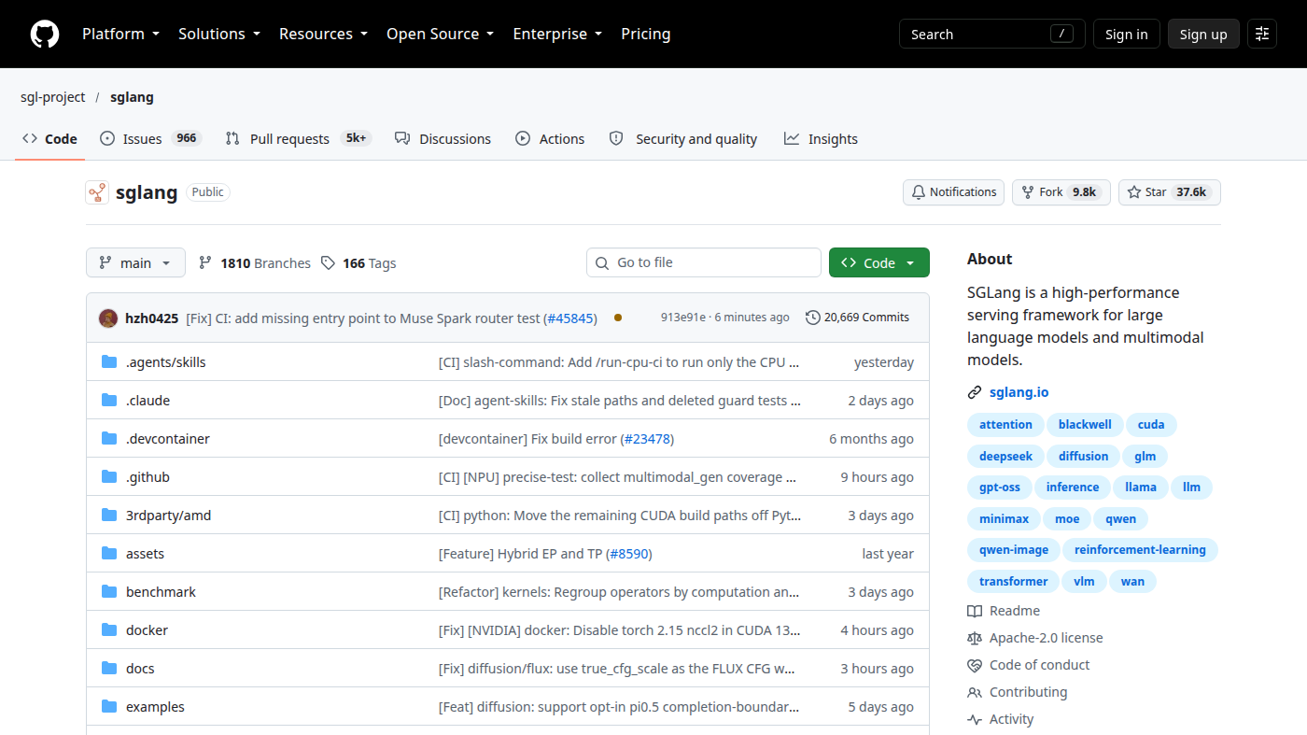Viewport: 1307px width, 735px height.
Task: Click the Code of conduct heart icon
Action: [x=975, y=665]
